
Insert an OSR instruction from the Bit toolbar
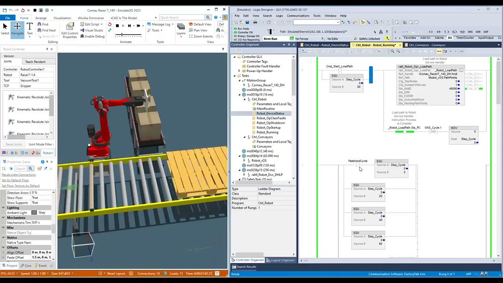[478, 32]
